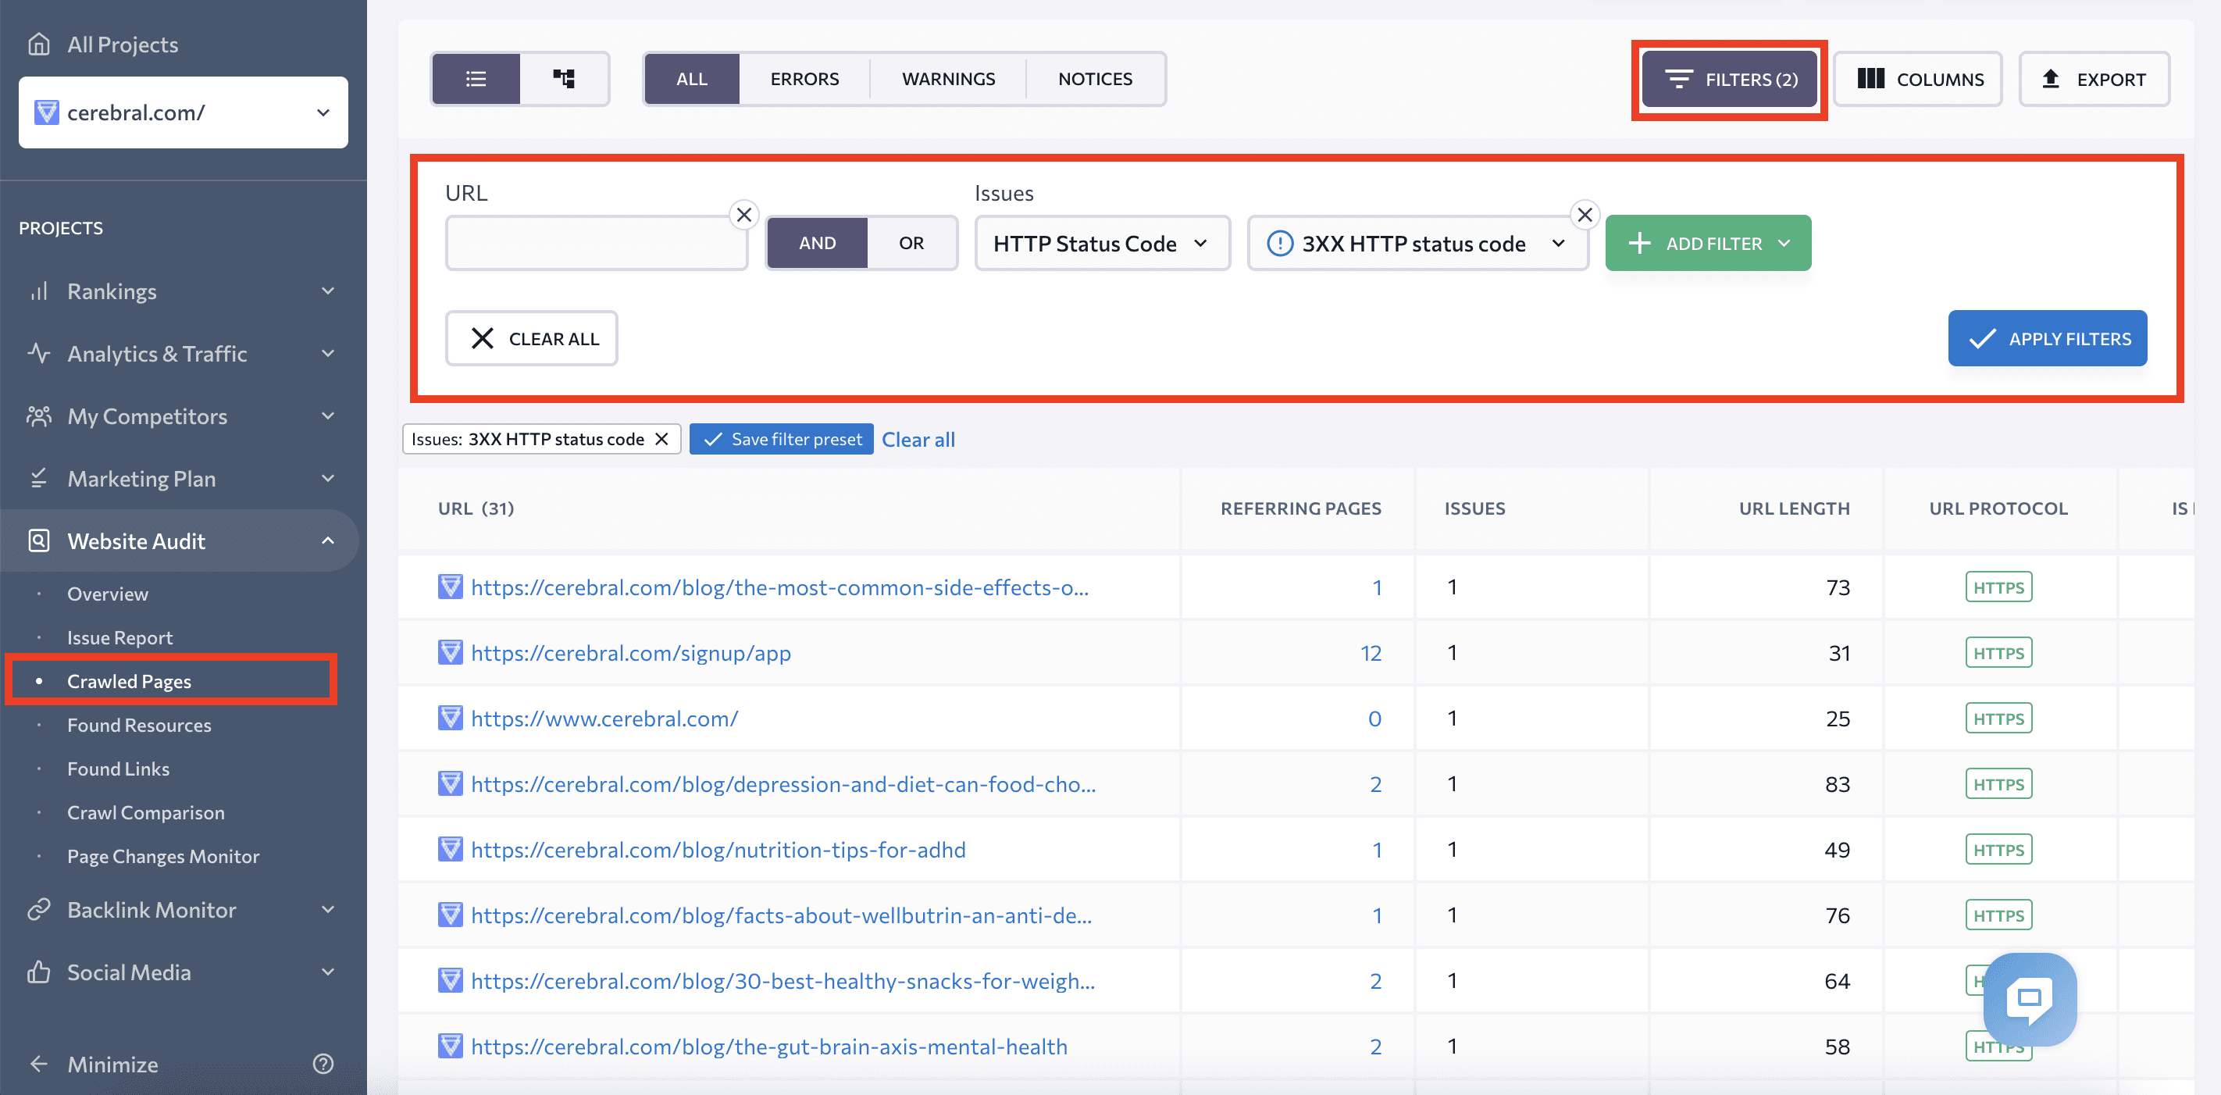Click favicon beside www.cerebral.com row

[x=450, y=719]
